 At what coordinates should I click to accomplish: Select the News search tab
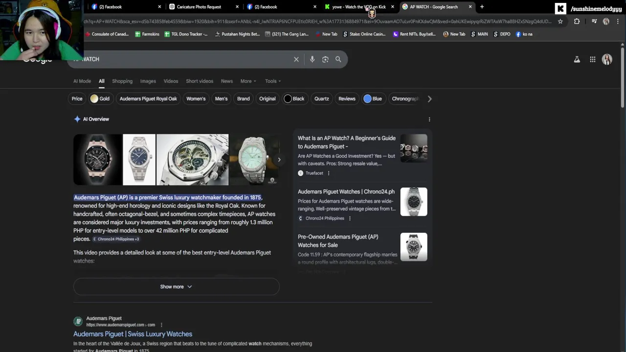click(227, 81)
